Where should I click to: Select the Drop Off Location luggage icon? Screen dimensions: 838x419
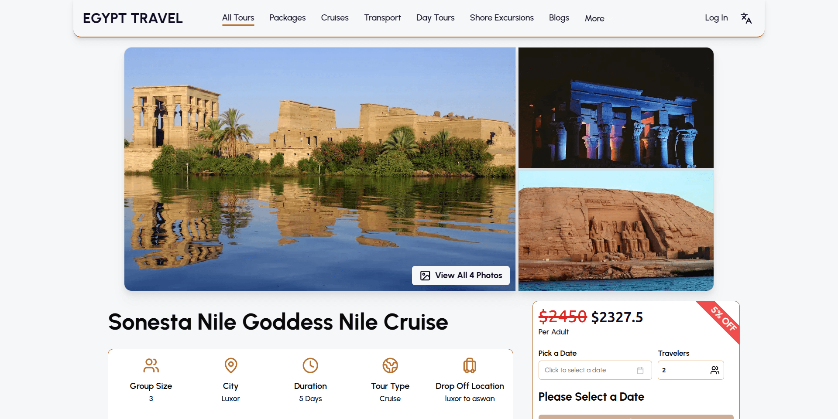click(x=470, y=365)
